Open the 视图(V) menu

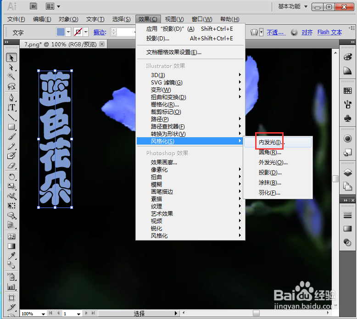[x=174, y=19]
